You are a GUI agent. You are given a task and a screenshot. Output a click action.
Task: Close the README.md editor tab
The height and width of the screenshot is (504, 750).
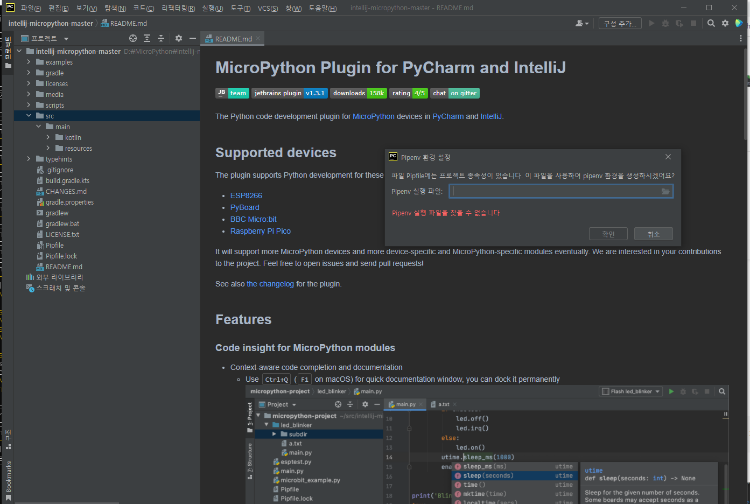pos(258,38)
